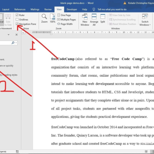This screenshot has width=154, height=154.
Task: Click 'October 2014' in the document
Action: [x=107, y=127]
